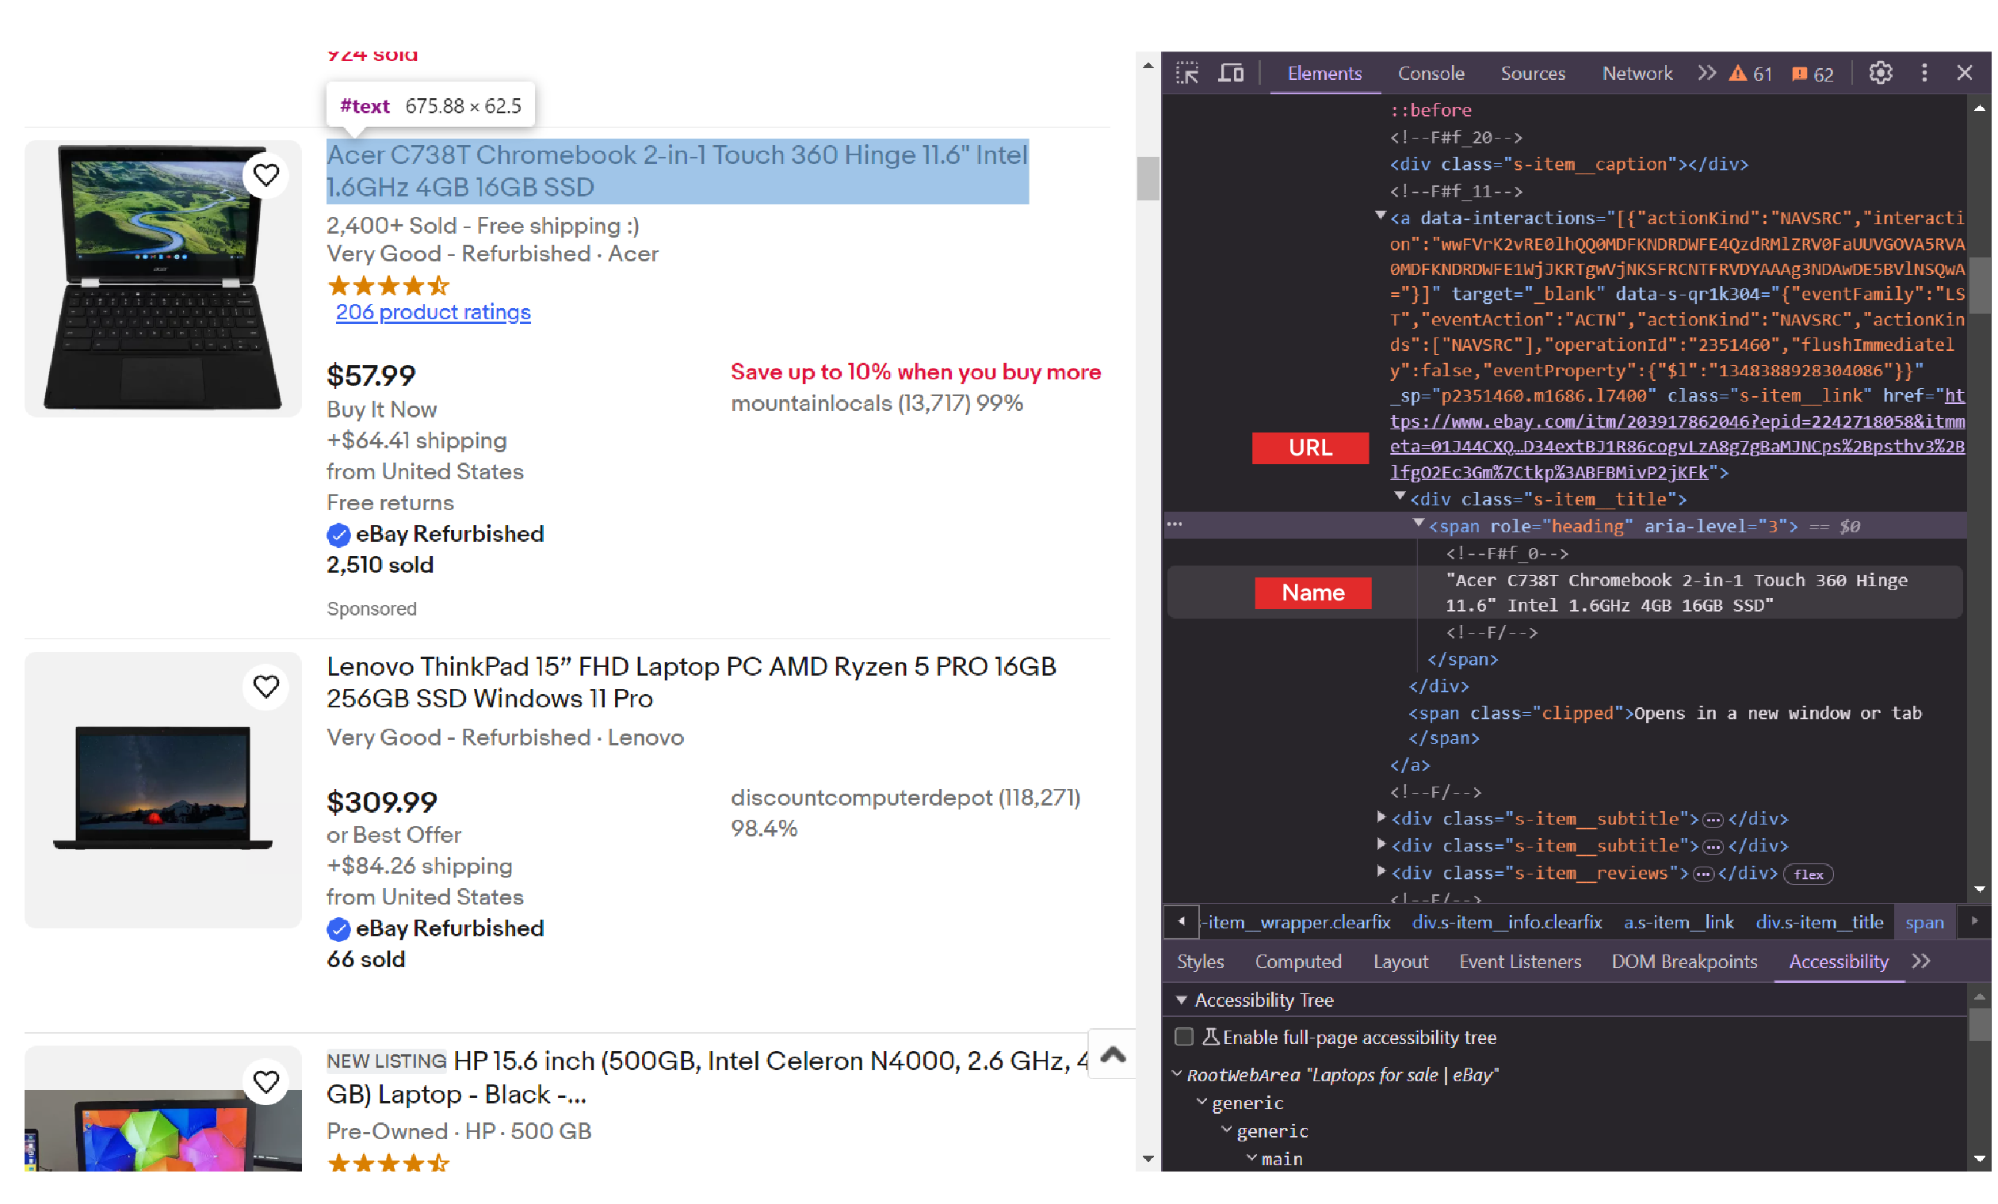Open the 61 warnings indicator
1998x1204 pixels.
point(1750,74)
